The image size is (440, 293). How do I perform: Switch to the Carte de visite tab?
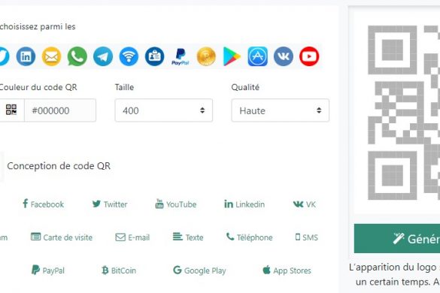click(x=62, y=237)
